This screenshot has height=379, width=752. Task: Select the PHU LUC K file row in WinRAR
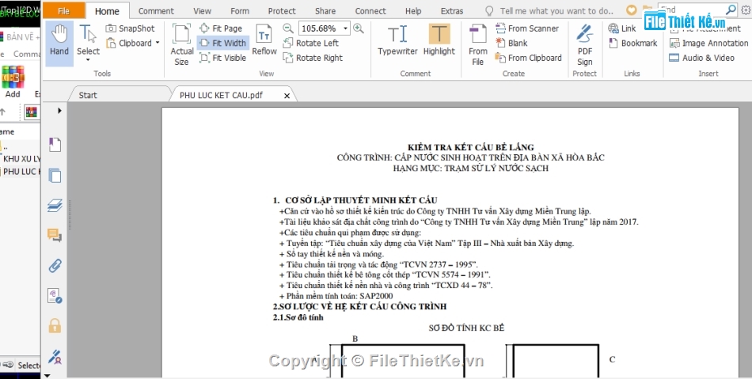[x=20, y=171]
